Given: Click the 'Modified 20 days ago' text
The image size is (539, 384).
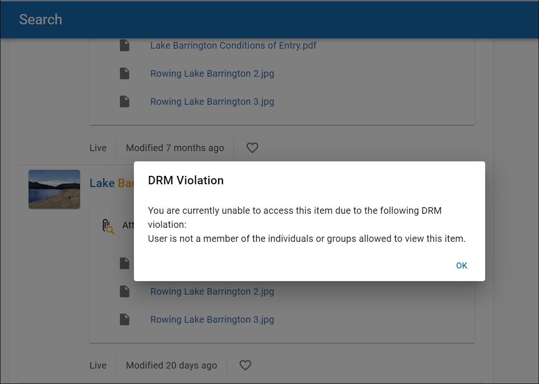Looking at the screenshot, I should click(x=171, y=365).
